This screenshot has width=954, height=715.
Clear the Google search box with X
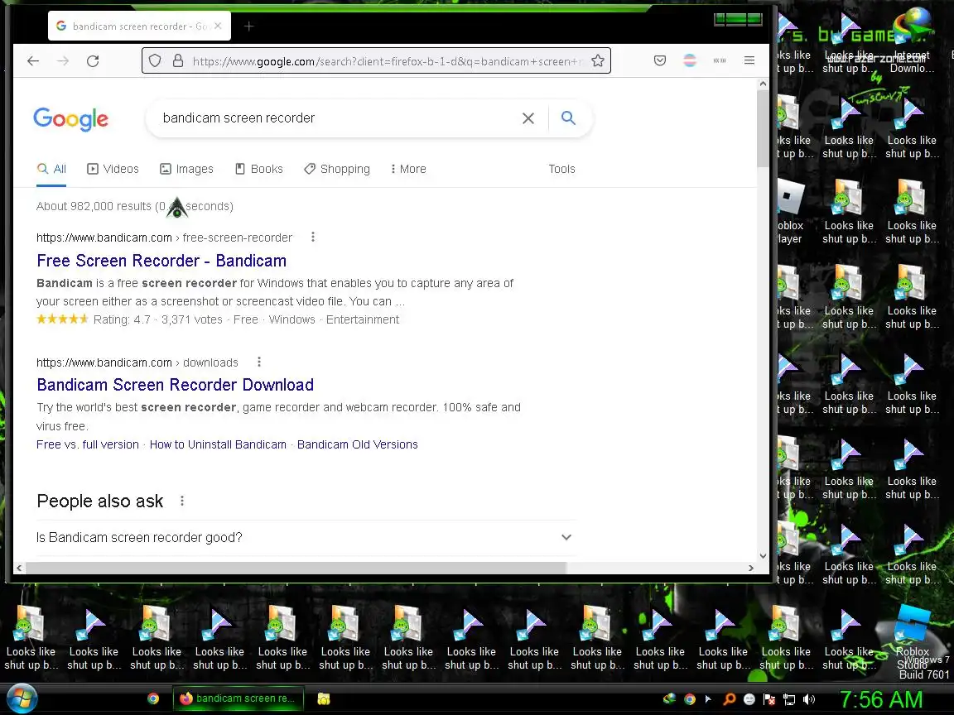point(528,118)
